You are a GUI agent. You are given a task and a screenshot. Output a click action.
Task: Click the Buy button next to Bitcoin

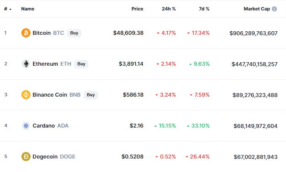click(74, 33)
